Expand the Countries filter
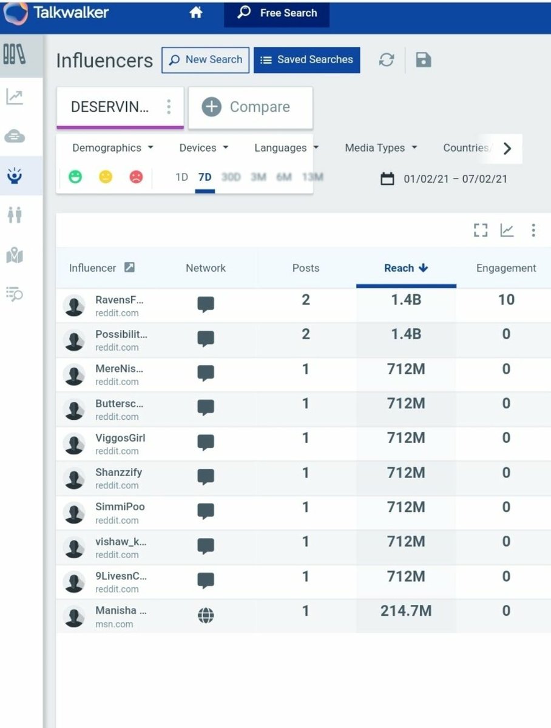This screenshot has width=551, height=728. 466,148
